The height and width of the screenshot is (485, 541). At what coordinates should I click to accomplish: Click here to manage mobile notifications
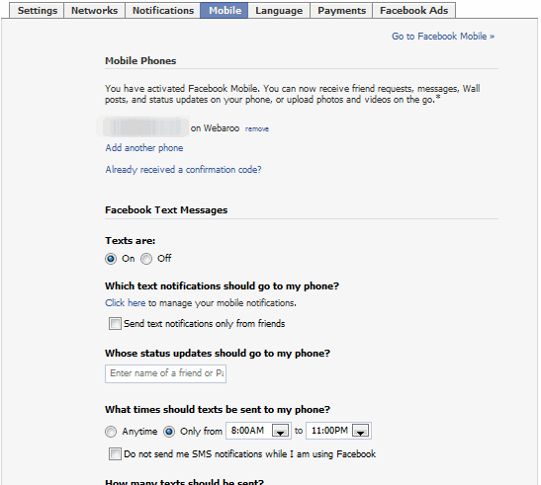(126, 303)
